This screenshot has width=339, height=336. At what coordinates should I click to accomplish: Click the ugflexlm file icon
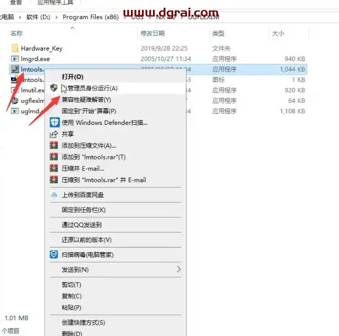click(14, 101)
